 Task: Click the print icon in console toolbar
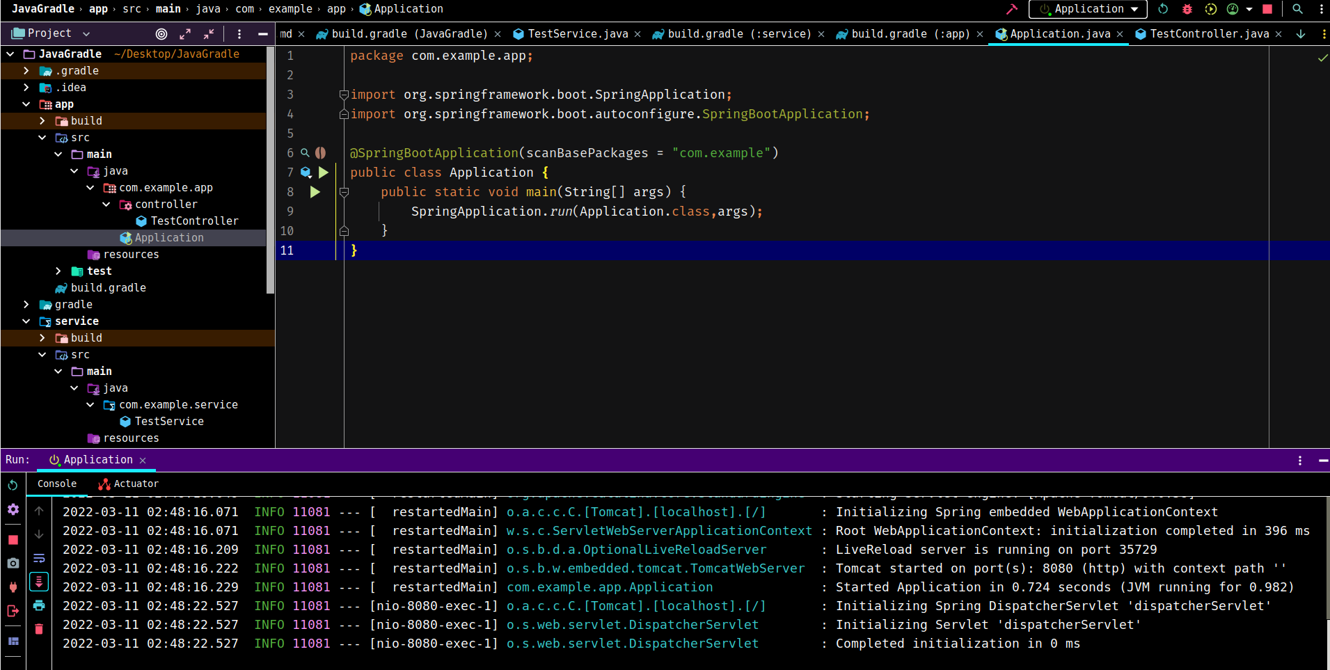point(39,605)
